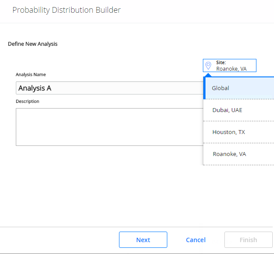274x254 pixels.
Task: Click the Define New Analysis heading
Action: 32,44
